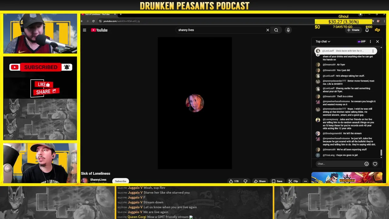
Task: Open options on pinned LeviLeaff message
Action: point(373,51)
